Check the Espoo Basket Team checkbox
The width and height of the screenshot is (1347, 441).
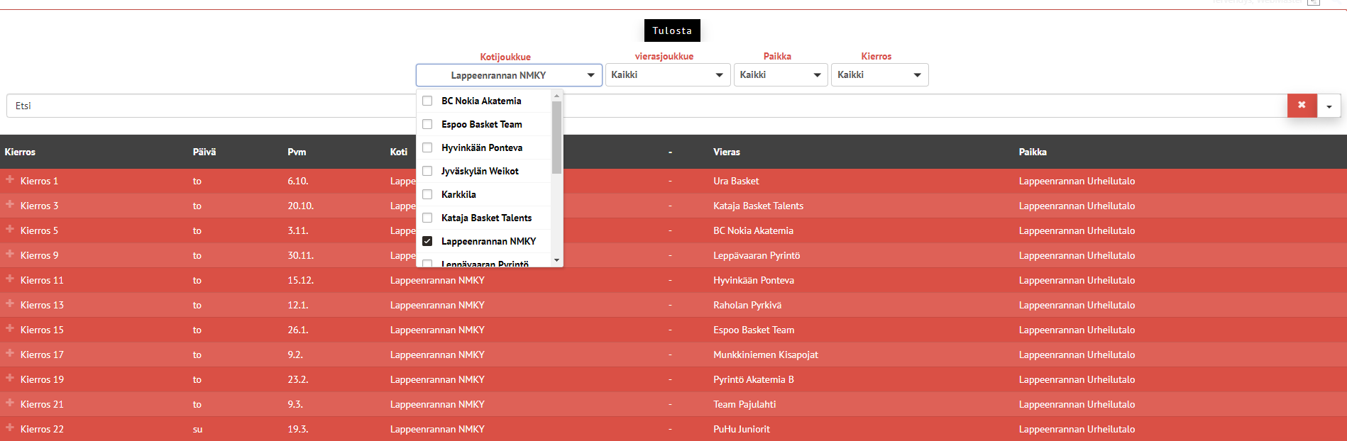[x=427, y=124]
